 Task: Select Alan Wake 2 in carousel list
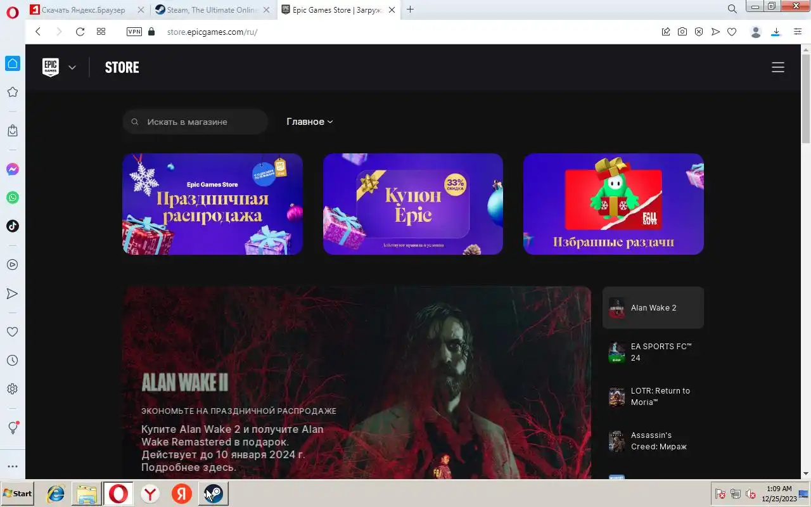653,307
